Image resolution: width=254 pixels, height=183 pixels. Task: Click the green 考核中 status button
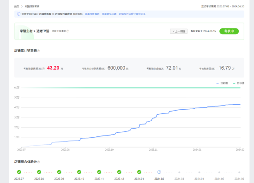pos(229,31)
